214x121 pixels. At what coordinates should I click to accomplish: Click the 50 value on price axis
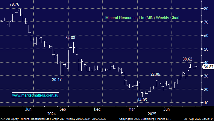pos(206,49)
